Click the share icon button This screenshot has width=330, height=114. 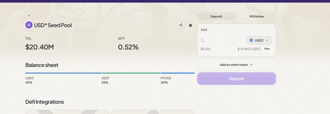tap(181, 25)
